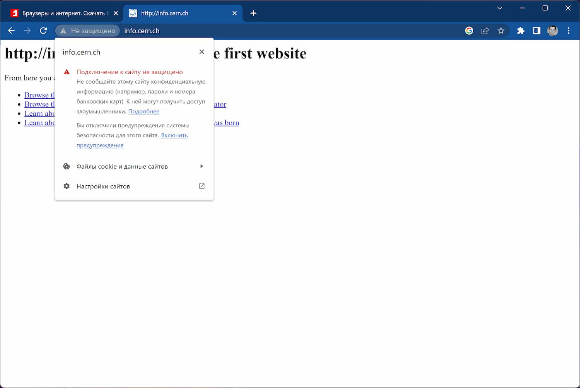This screenshot has width=580, height=388.
Task: Toggle the browser side panel
Action: pos(537,31)
